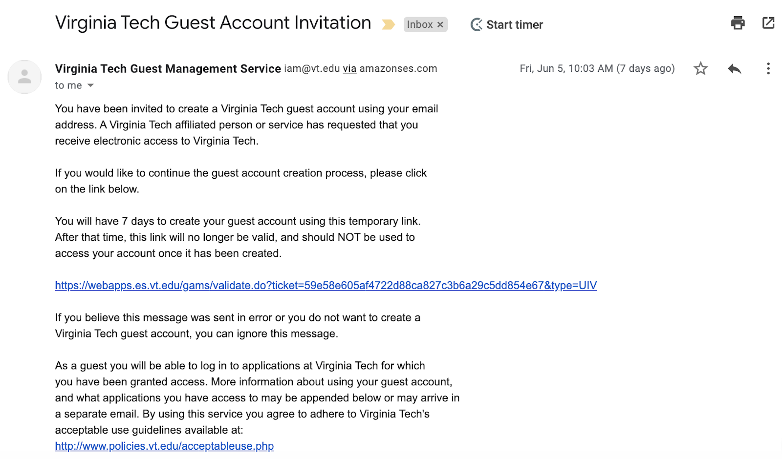
Task: Open the three-dot more options menu
Action: [x=768, y=68]
